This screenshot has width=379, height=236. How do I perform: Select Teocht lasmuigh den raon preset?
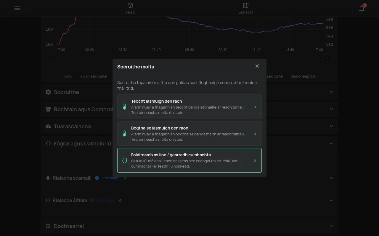[x=189, y=107]
